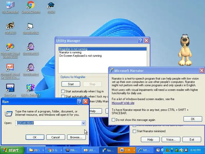Switch to MASH taskbar button
205x154 pixels.
click(x=72, y=150)
